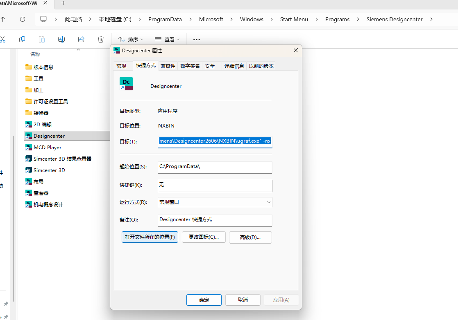The image size is (458, 320).
Task: Click the Delete trash icon in toolbar
Action: [x=101, y=39]
